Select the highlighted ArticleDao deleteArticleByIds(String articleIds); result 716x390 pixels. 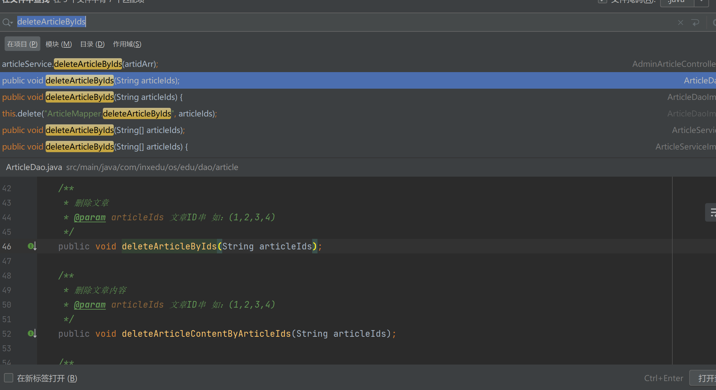pos(358,80)
